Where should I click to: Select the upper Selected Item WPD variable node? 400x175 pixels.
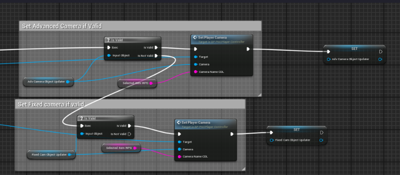(x=137, y=83)
